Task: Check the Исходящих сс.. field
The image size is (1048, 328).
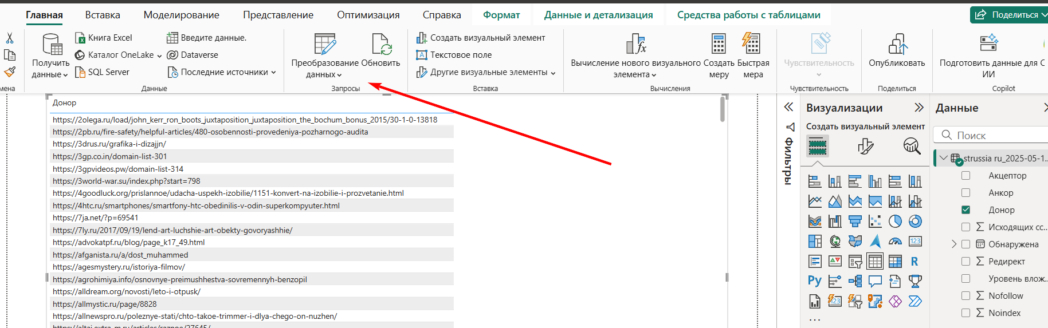Action: click(965, 227)
